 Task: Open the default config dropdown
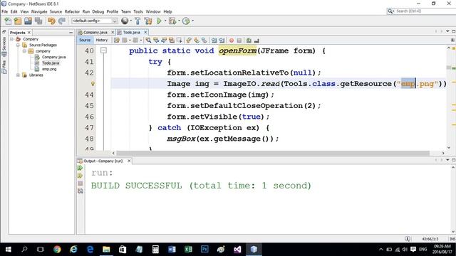(94, 21)
